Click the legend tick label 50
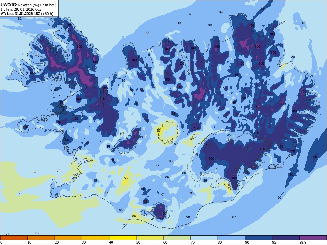The height and width of the screenshot is (245, 327). (x=138, y=242)
